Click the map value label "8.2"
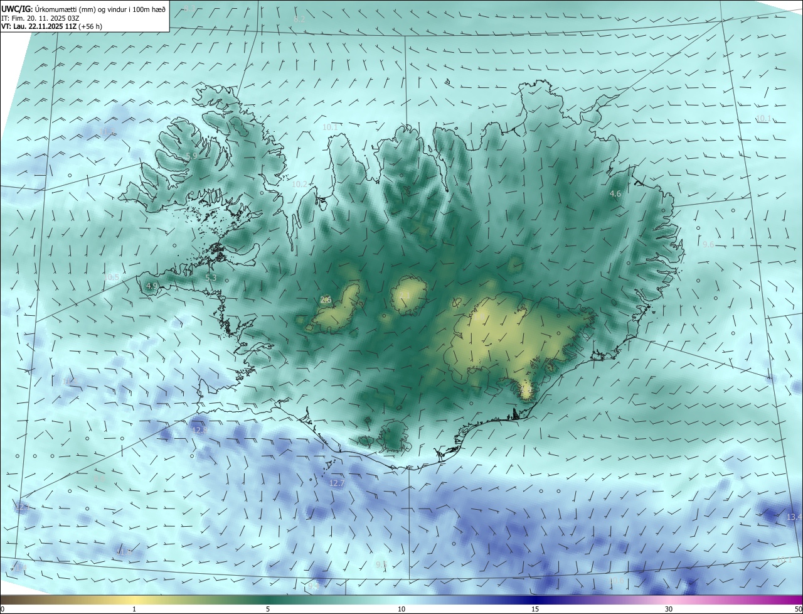Viewport: 803px width, 614px height. [x=299, y=19]
